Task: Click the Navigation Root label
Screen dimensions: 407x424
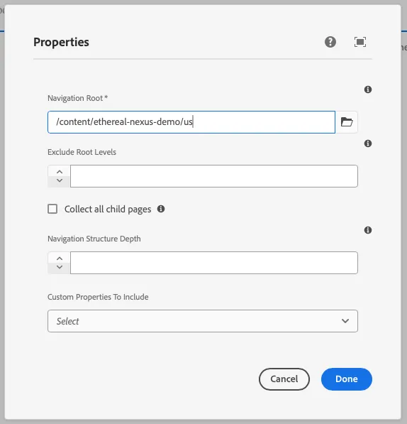Action: 78,98
